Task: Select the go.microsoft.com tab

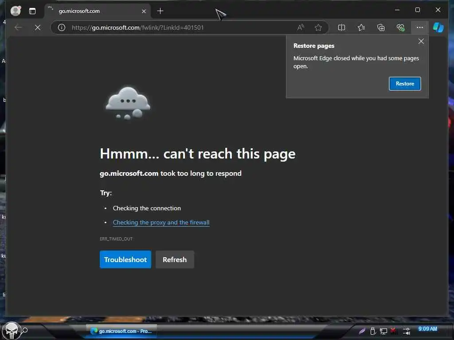Action: [x=98, y=11]
